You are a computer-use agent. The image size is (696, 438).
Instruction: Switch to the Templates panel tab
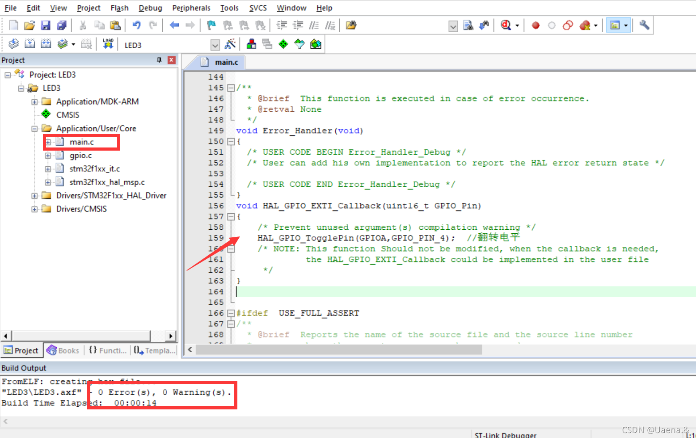click(155, 350)
